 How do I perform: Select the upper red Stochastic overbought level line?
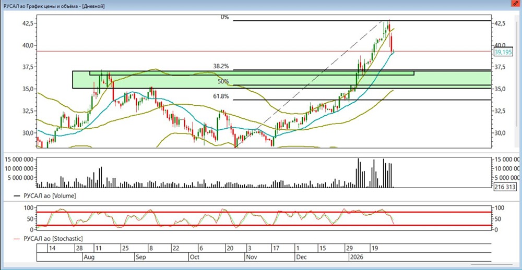[x=264, y=212]
